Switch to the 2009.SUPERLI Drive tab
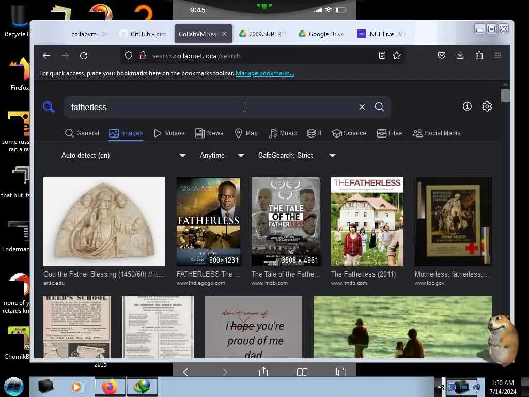 (262, 34)
